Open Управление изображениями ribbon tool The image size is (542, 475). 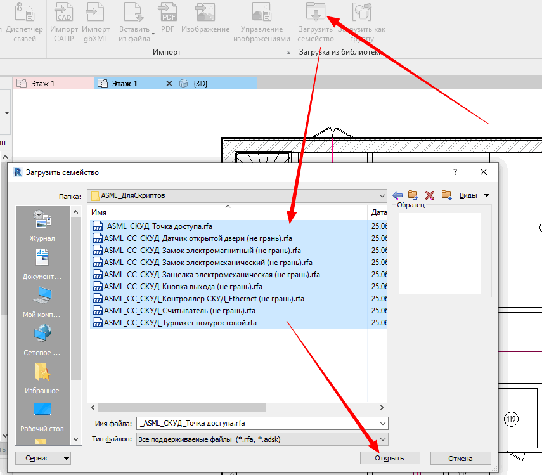pos(262,22)
